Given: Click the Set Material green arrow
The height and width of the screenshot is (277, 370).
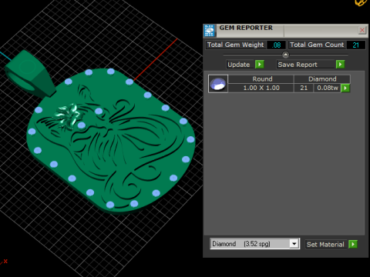Looking at the screenshot, I should (353, 244).
